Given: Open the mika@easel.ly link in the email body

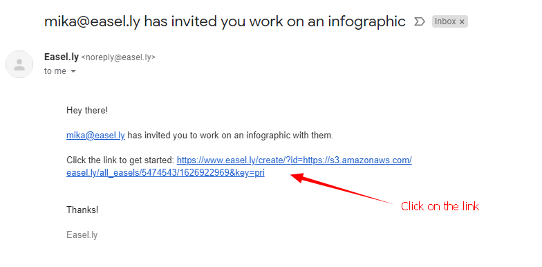Looking at the screenshot, I should tap(95, 136).
